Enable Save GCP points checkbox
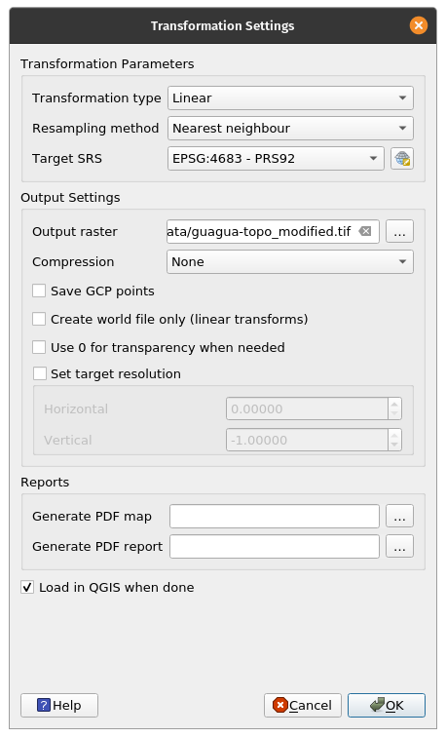Screen dimensions: 446x738 click(39, 291)
